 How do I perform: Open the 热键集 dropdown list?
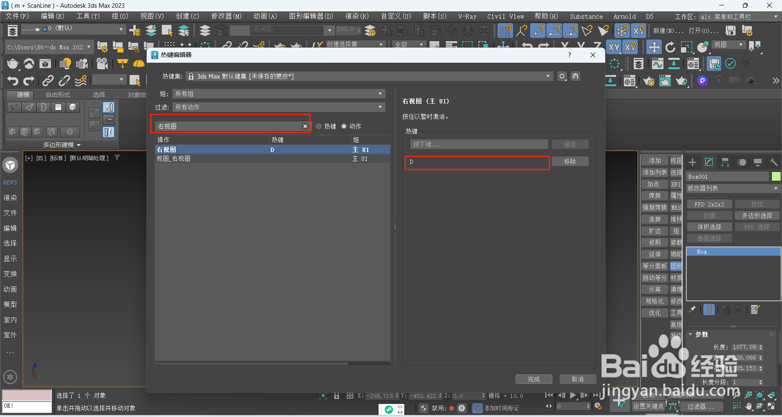pos(548,76)
